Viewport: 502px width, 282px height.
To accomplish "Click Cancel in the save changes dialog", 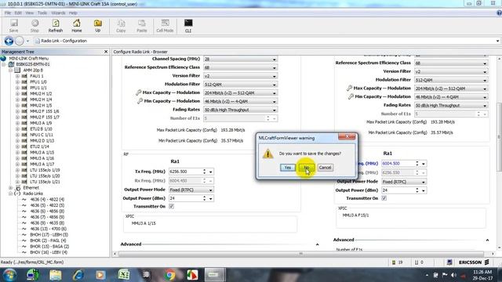I will coord(325,168).
